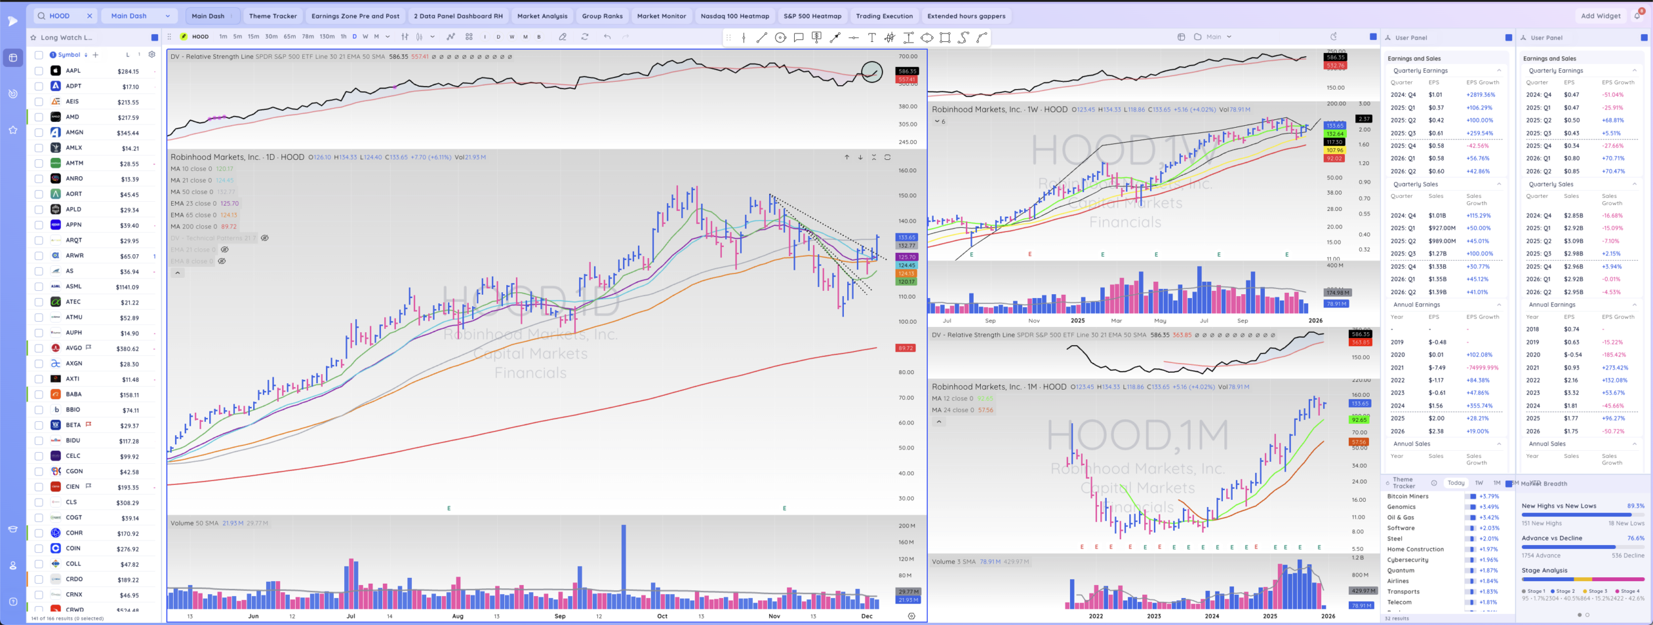Open watchlist column settings gear
Screen dimensions: 1653x625
152,55
